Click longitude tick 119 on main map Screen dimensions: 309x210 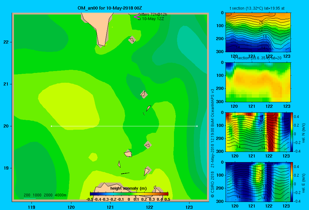(32, 207)
